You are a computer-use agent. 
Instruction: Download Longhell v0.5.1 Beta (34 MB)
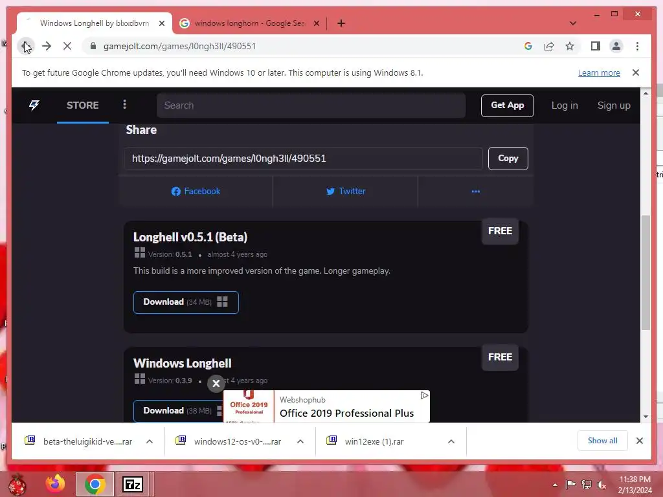[186, 302]
